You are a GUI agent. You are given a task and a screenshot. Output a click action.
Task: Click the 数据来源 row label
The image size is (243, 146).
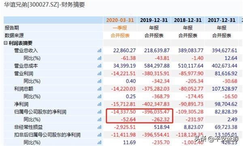point(14,36)
